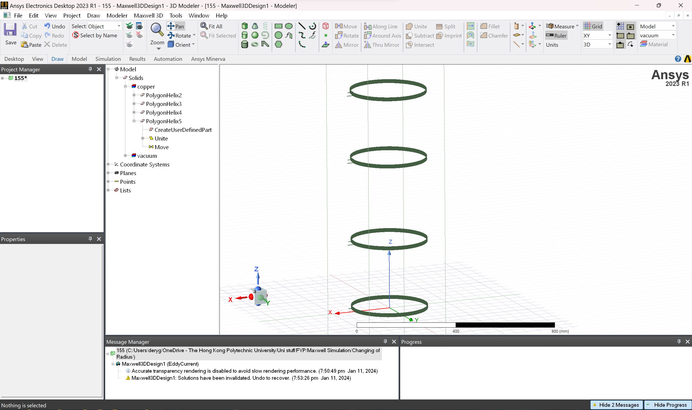Open the Maxwell 3D menu
This screenshot has height=410, width=692.
(148, 15)
